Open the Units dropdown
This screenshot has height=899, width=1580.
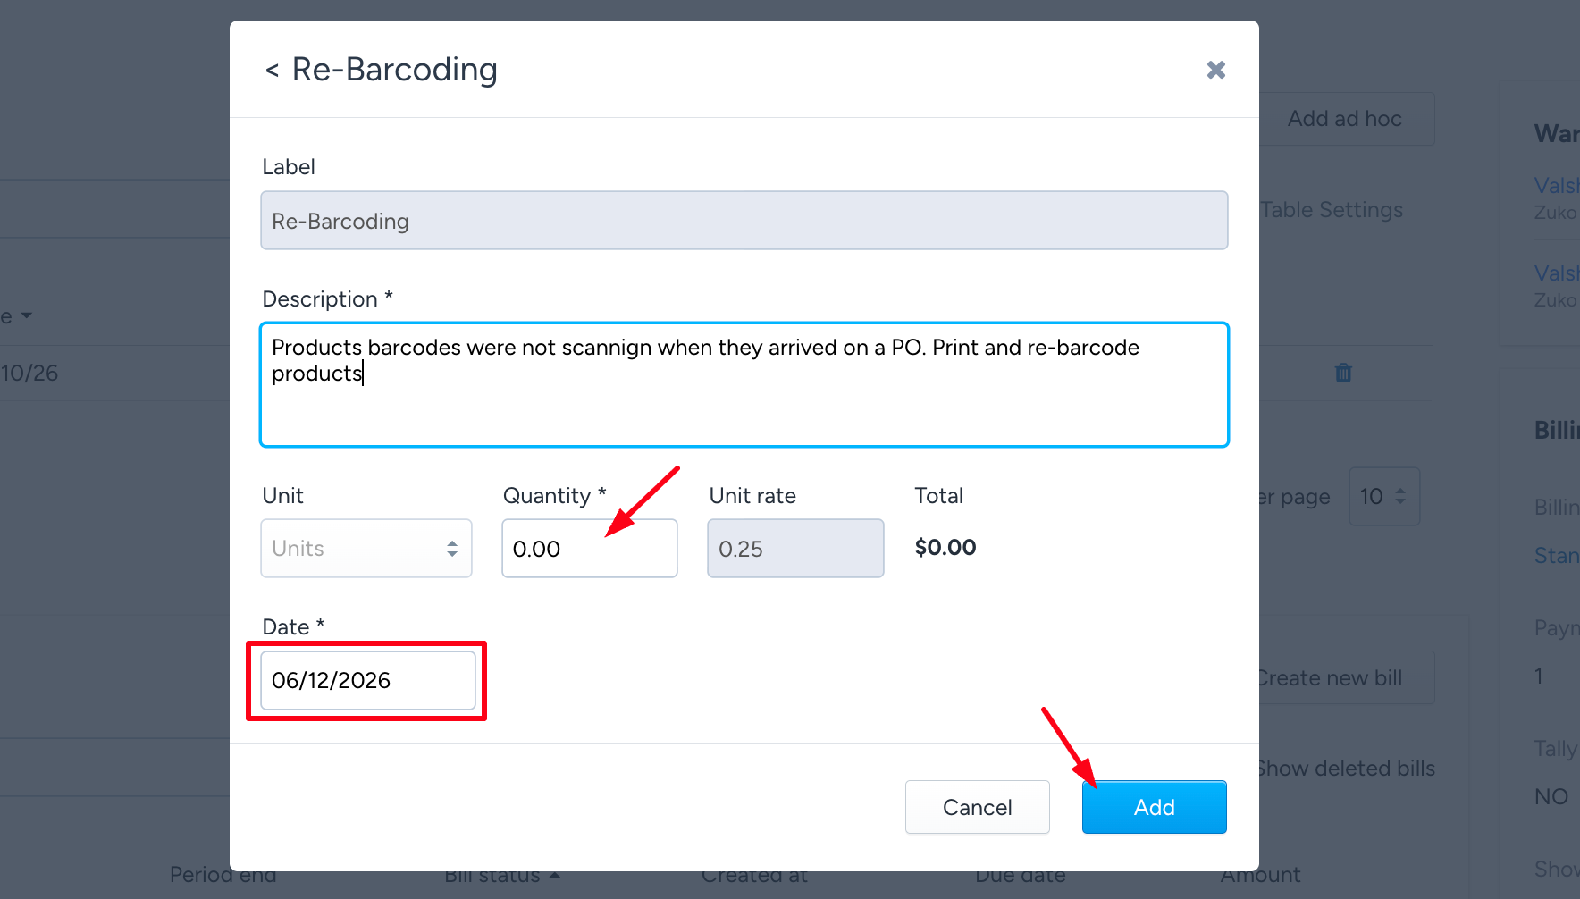(366, 549)
